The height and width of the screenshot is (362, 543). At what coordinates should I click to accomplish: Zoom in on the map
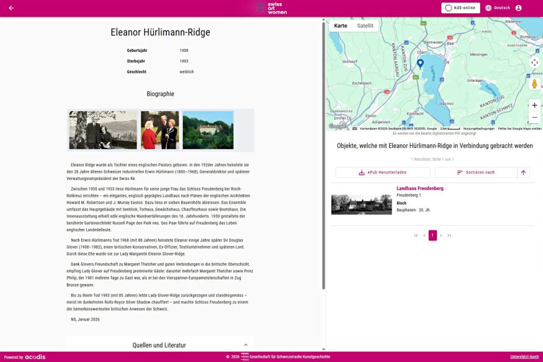(534, 106)
